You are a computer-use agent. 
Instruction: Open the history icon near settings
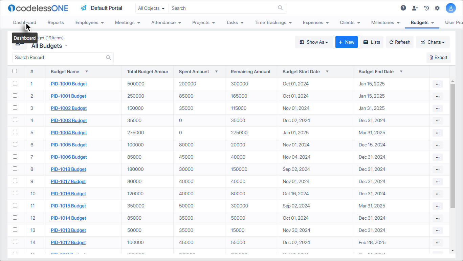point(426,7)
